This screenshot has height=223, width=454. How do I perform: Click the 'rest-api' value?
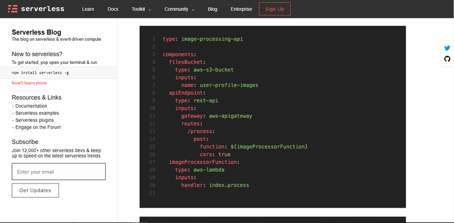(x=206, y=101)
